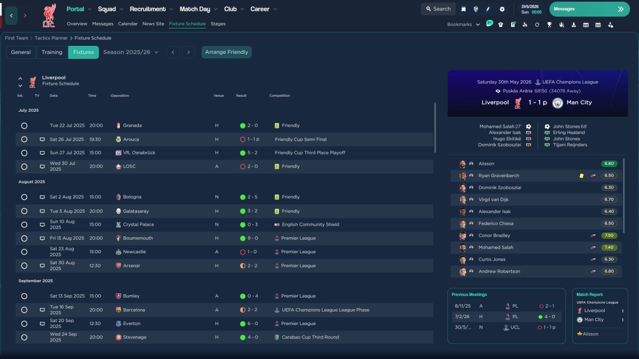This screenshot has width=639, height=359.
Task: Select the Arouca fixture radio button
Action: [24, 140]
